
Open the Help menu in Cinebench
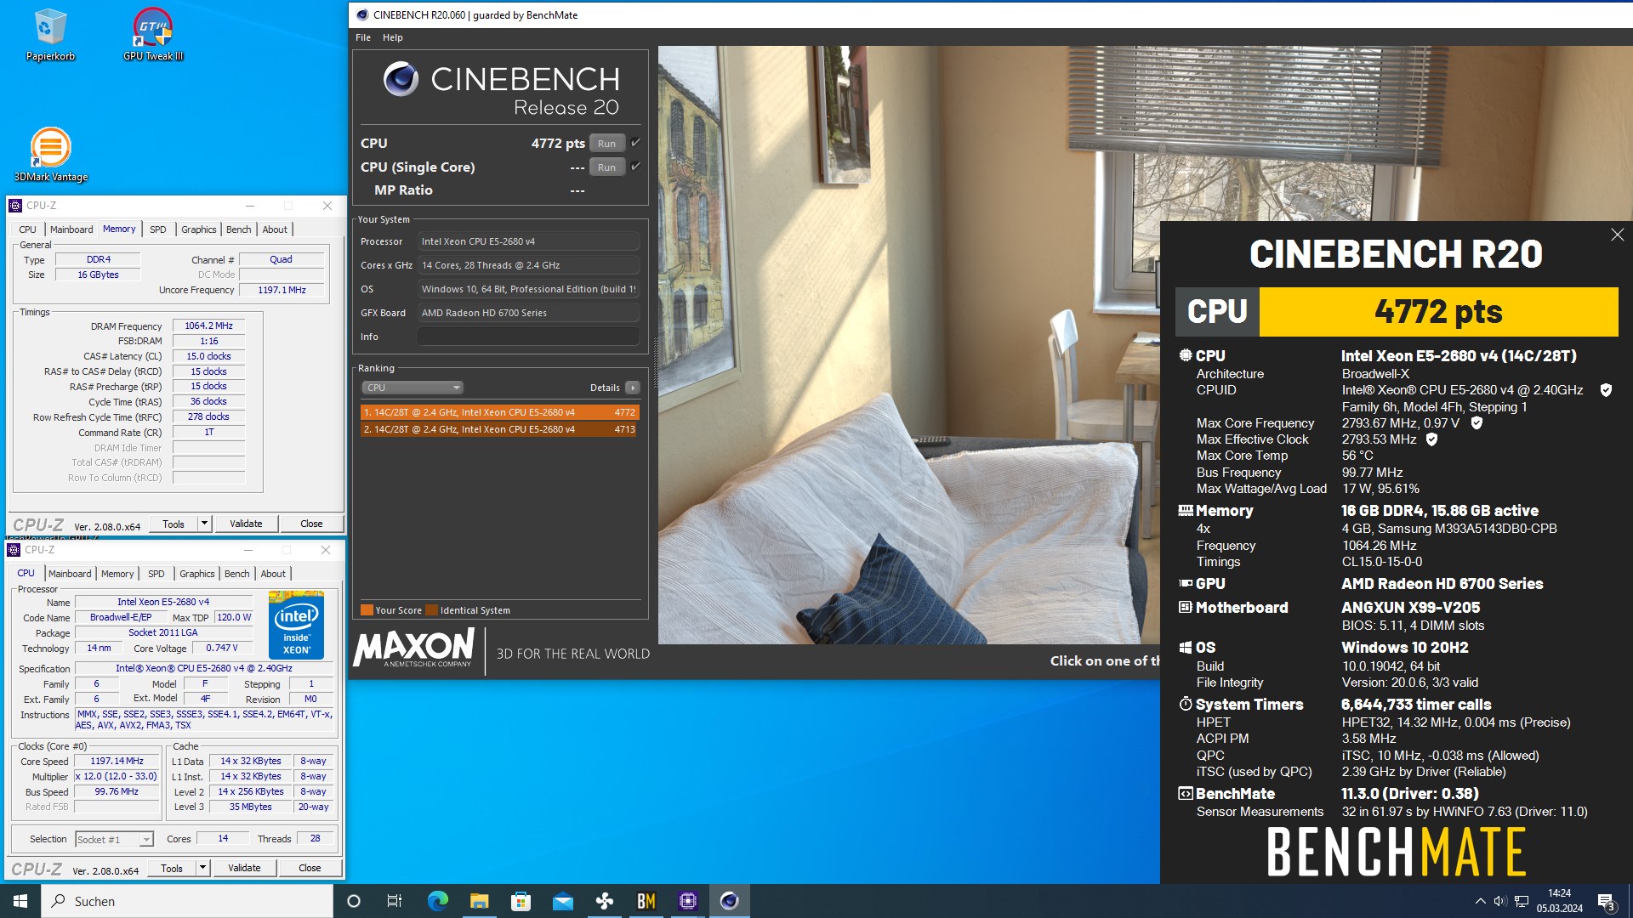(392, 37)
